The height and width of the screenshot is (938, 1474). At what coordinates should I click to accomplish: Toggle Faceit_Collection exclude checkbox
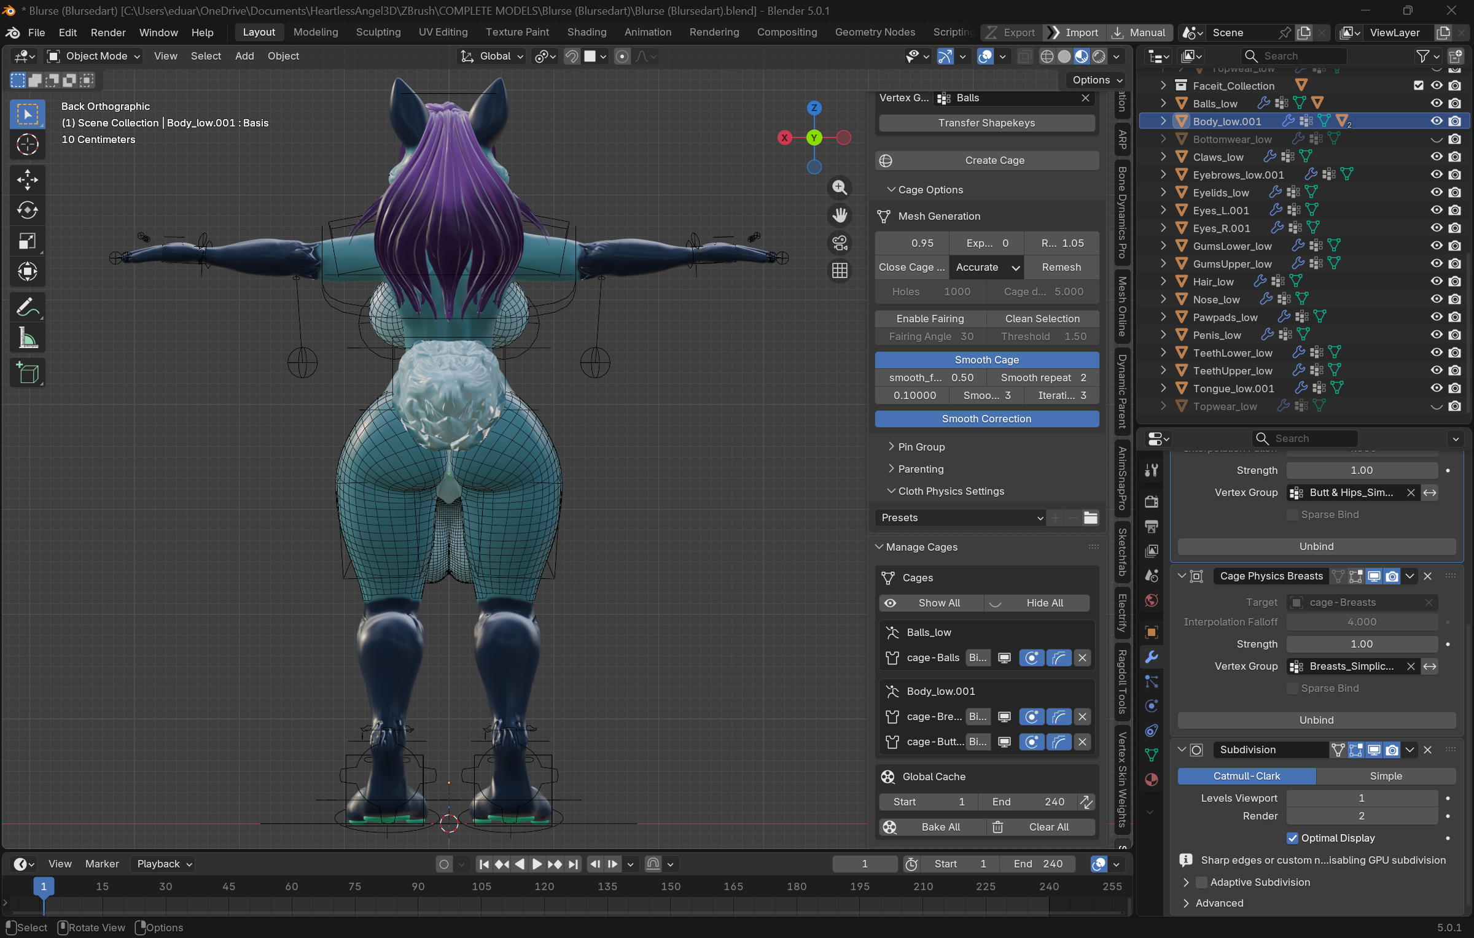[x=1419, y=86]
